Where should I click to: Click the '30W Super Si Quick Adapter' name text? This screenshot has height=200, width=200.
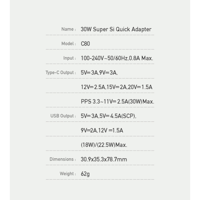(x=116, y=29)
